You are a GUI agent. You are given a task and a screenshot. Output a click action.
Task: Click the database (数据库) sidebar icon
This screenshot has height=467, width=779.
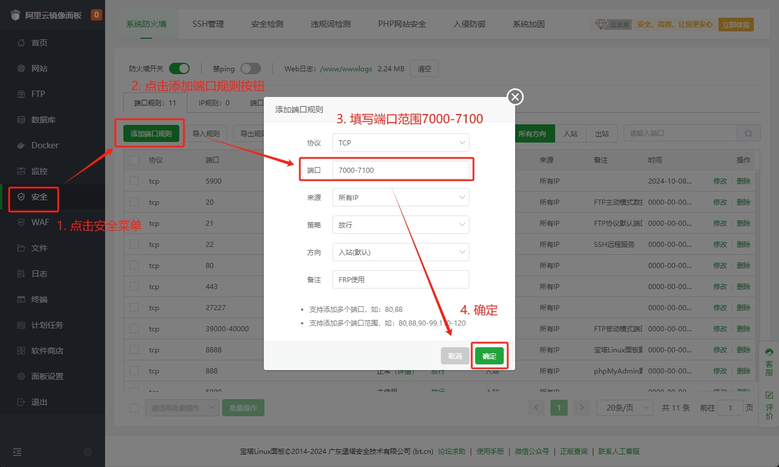pos(21,120)
